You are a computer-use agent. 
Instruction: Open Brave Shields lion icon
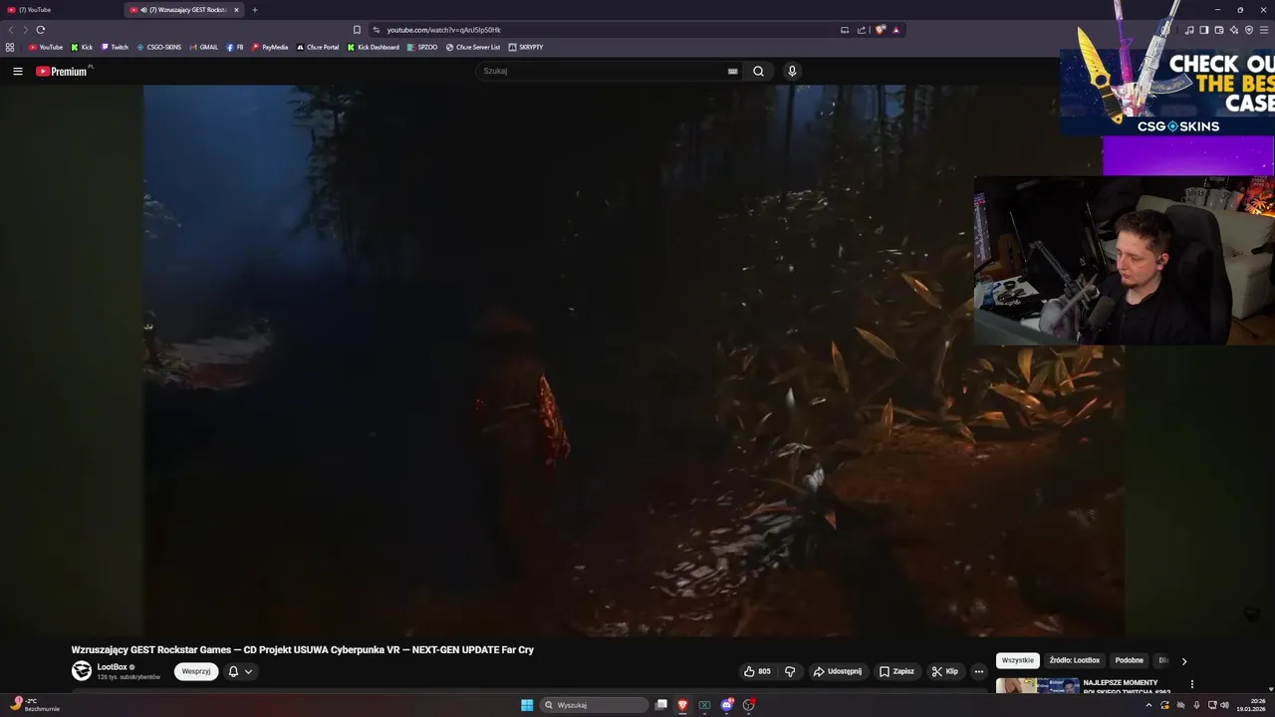881,30
